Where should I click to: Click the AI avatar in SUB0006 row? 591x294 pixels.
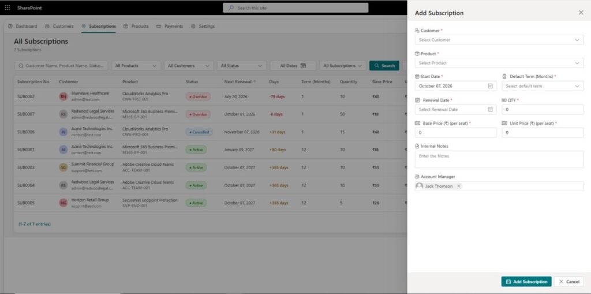(63, 132)
